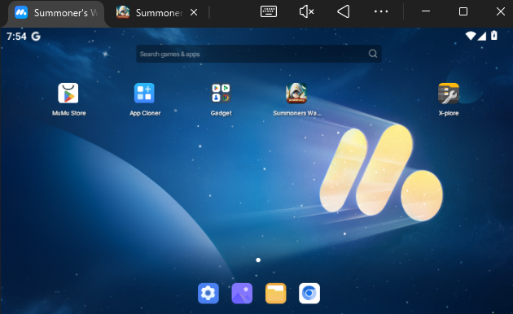Open the Gallery app in dock
The height and width of the screenshot is (314, 513).
[x=242, y=293]
